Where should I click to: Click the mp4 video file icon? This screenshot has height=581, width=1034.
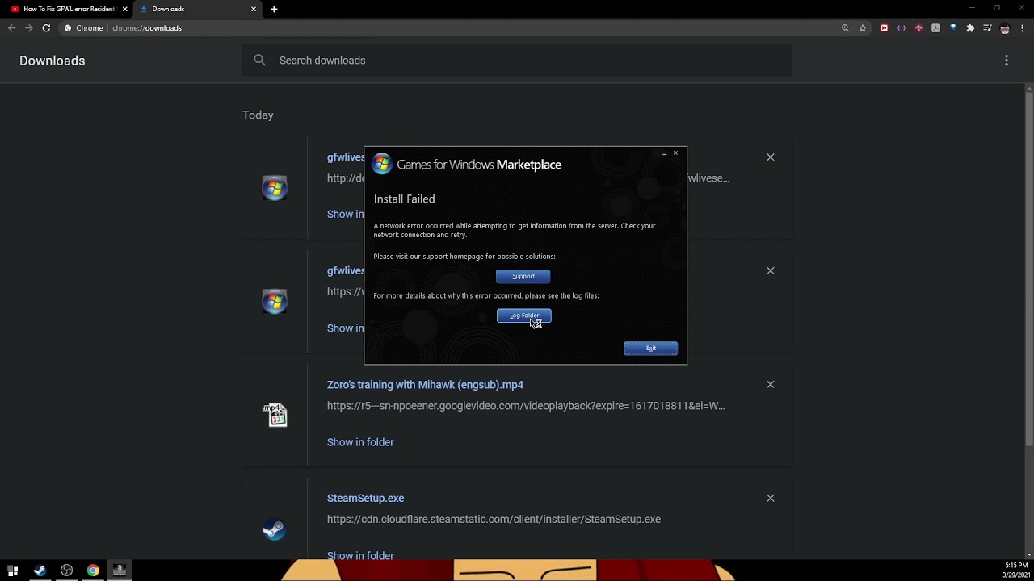coord(275,415)
